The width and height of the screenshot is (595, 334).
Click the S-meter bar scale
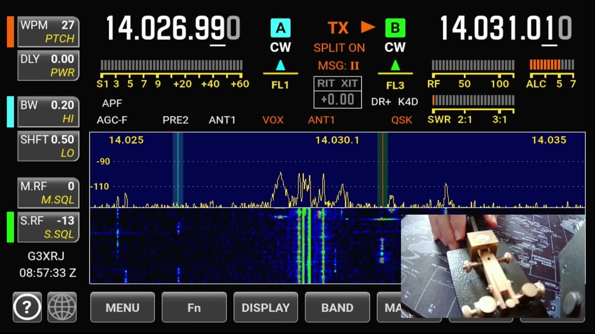tap(172, 65)
